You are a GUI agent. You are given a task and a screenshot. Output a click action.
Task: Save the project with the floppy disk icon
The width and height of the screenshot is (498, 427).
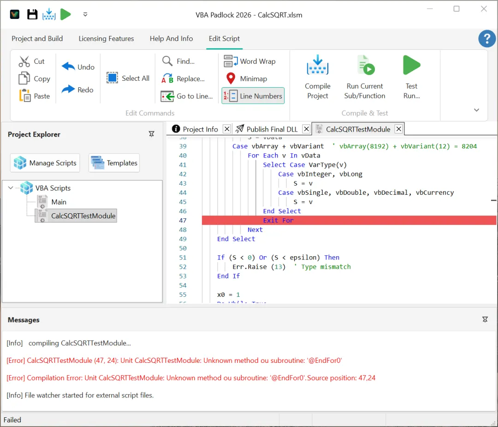click(32, 15)
